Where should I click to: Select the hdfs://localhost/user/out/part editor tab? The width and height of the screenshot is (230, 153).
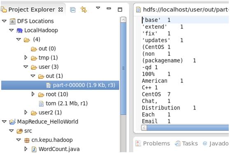click(182, 10)
